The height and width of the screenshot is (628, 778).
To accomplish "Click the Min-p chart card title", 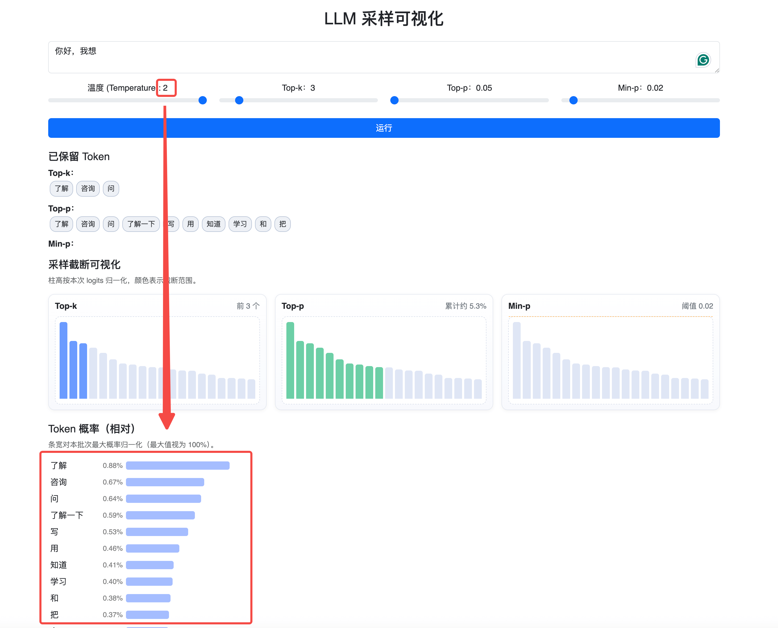I will tap(519, 306).
